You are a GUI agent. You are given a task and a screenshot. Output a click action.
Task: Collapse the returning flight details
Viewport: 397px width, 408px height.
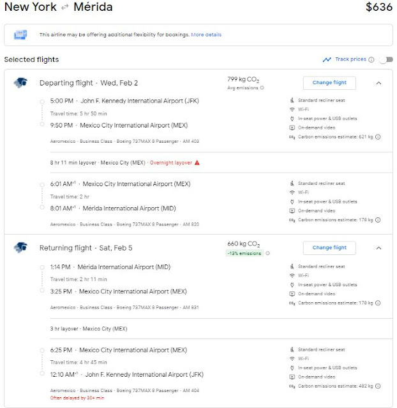[378, 248]
